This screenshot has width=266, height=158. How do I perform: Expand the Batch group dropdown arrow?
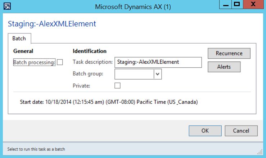(158, 74)
